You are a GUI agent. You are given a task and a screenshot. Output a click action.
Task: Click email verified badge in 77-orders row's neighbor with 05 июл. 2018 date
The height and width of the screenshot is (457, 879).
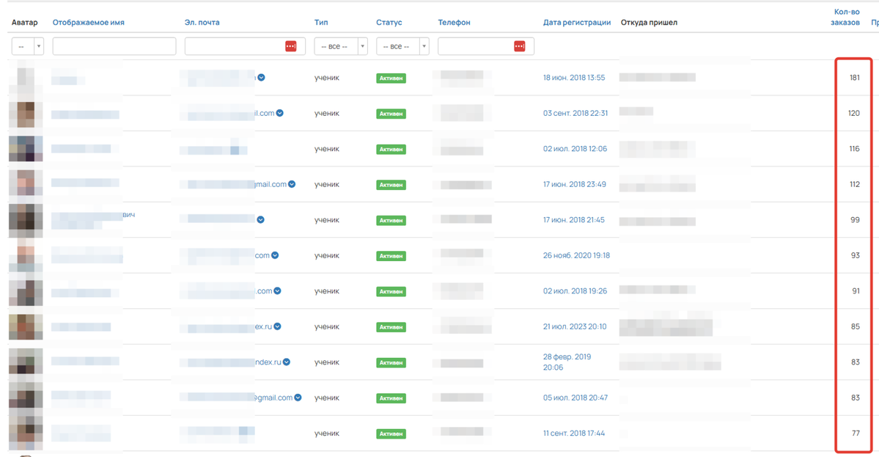(298, 398)
